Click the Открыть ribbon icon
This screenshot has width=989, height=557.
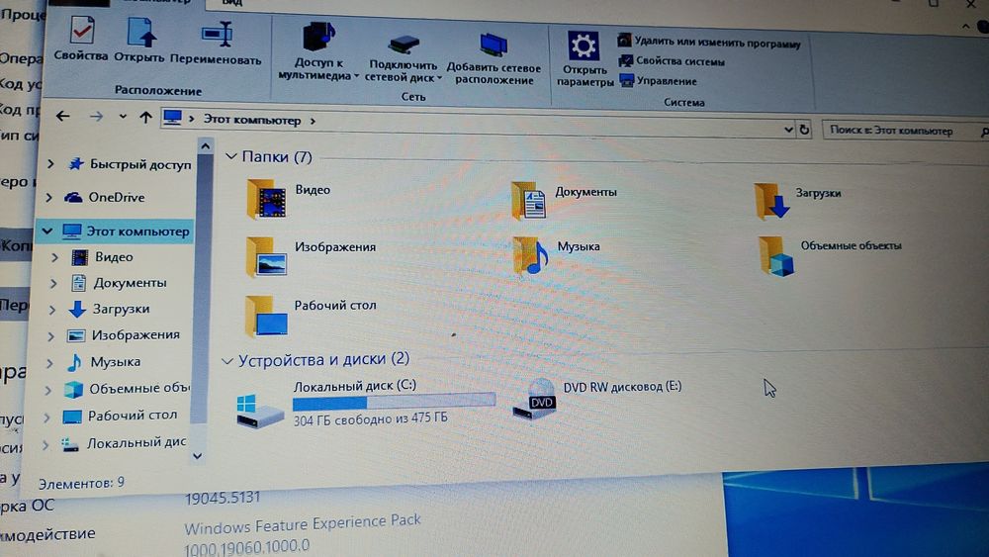point(140,32)
